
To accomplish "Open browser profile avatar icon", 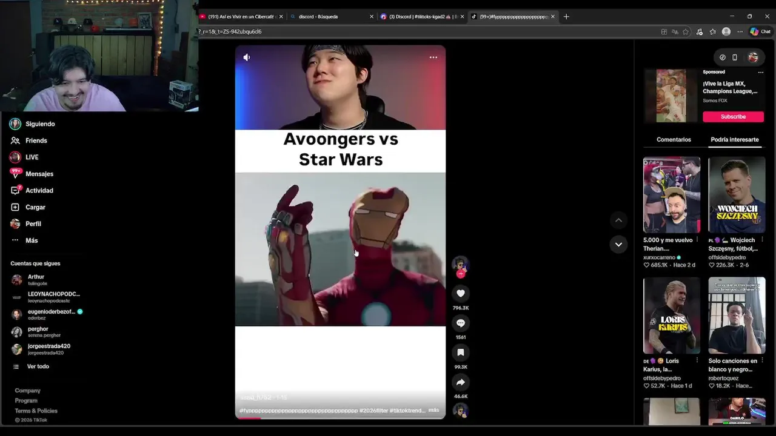I will tap(726, 31).
